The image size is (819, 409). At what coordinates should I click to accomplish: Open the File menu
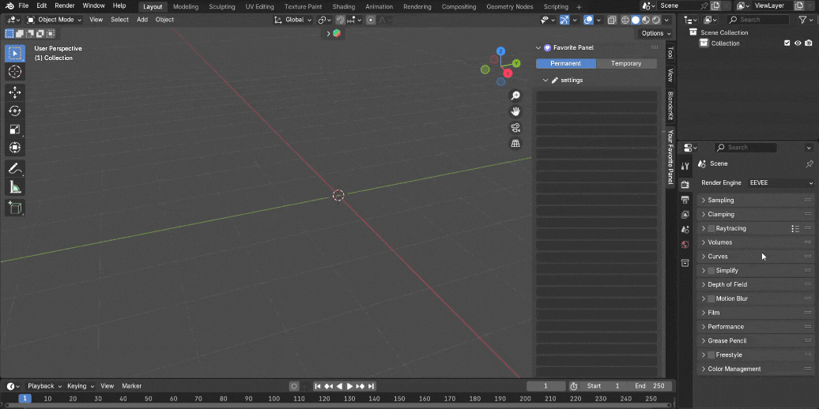(x=24, y=6)
